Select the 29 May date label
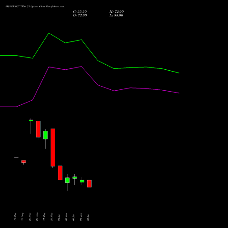228x228 pixels. tap(52, 217)
